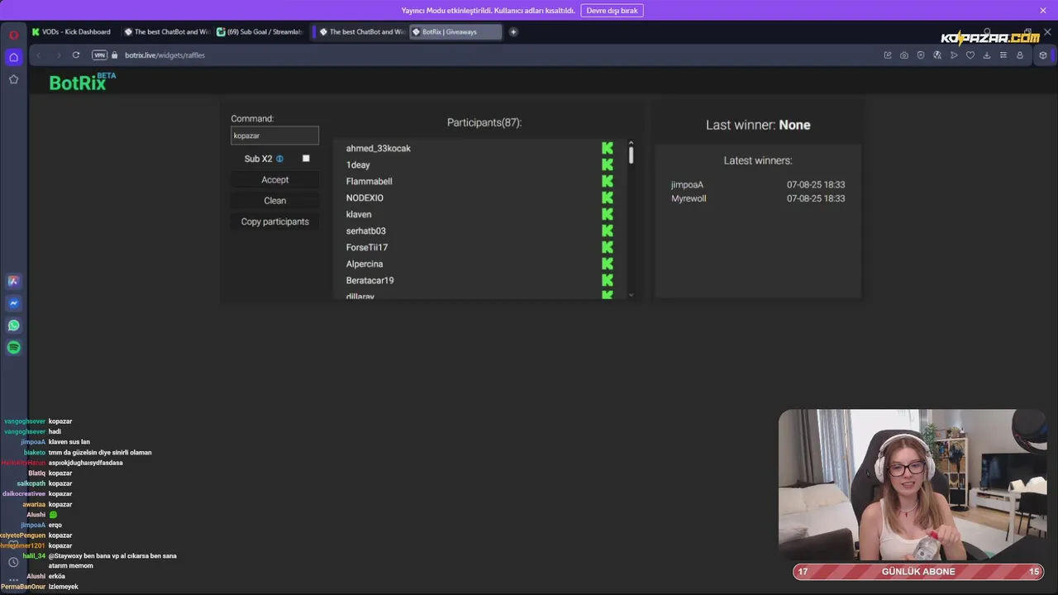Viewport: 1058px width, 595px height.
Task: Click Kick icon next to ahmed_33kocak
Action: 608,148
